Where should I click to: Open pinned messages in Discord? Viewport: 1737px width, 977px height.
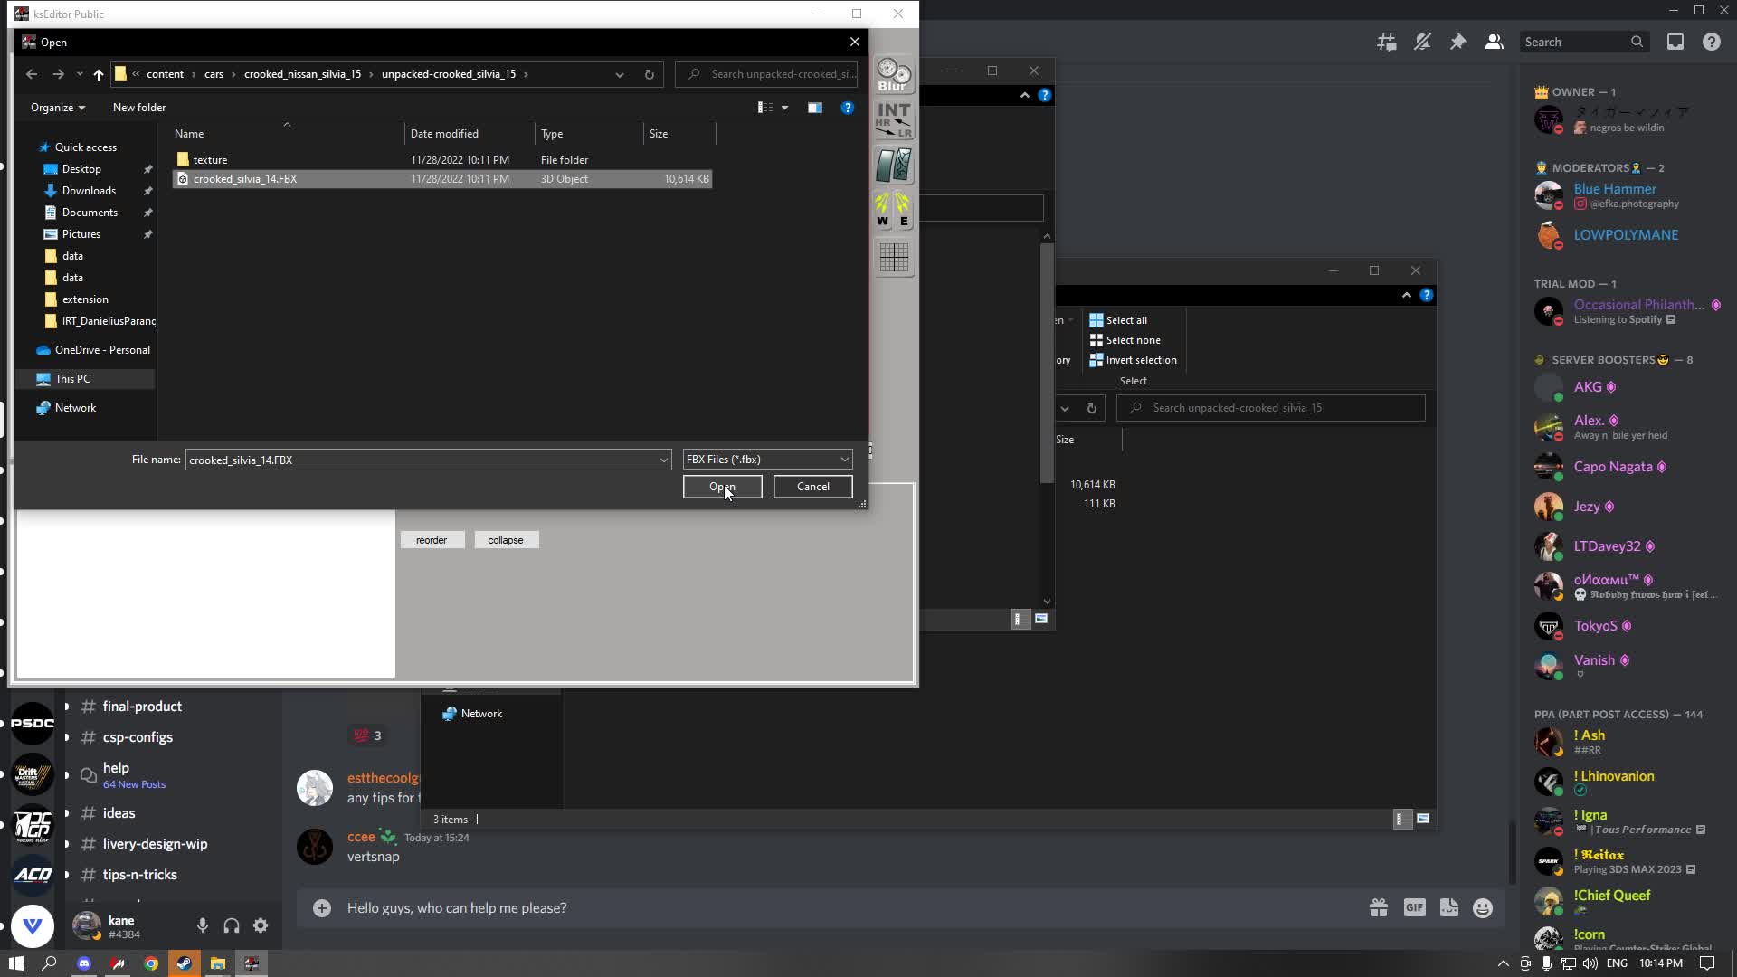point(1457,42)
